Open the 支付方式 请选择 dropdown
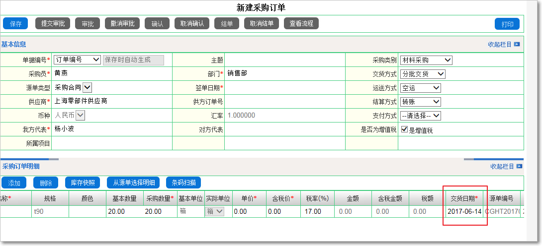The height and width of the screenshot is (246, 542). [x=421, y=116]
